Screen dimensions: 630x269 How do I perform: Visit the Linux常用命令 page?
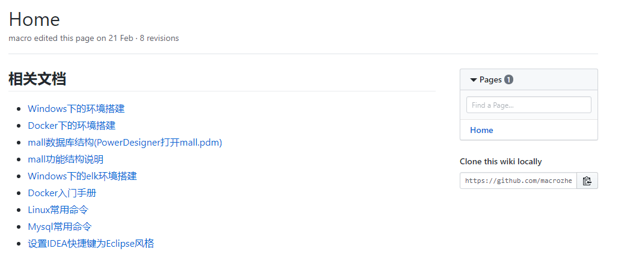point(58,210)
